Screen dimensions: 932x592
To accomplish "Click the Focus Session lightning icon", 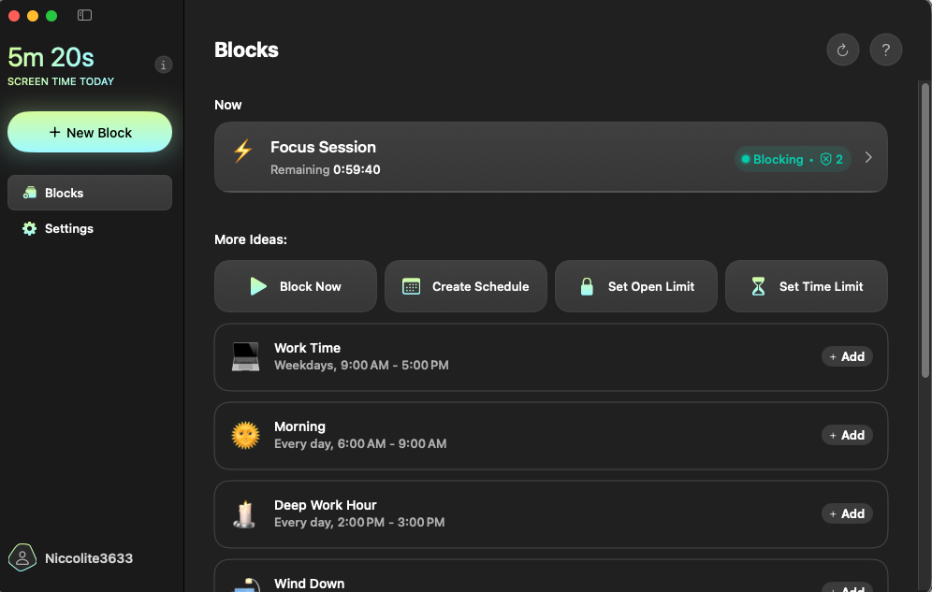I will pos(242,151).
